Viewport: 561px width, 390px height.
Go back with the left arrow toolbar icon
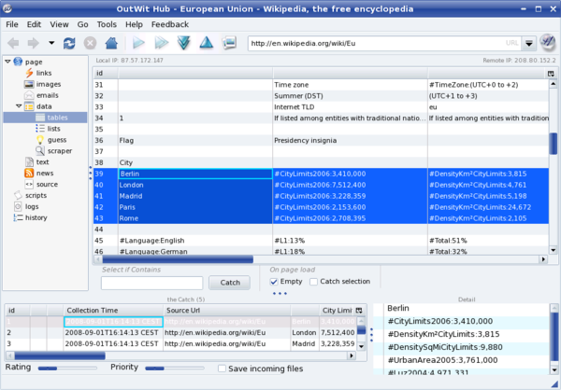(13, 43)
